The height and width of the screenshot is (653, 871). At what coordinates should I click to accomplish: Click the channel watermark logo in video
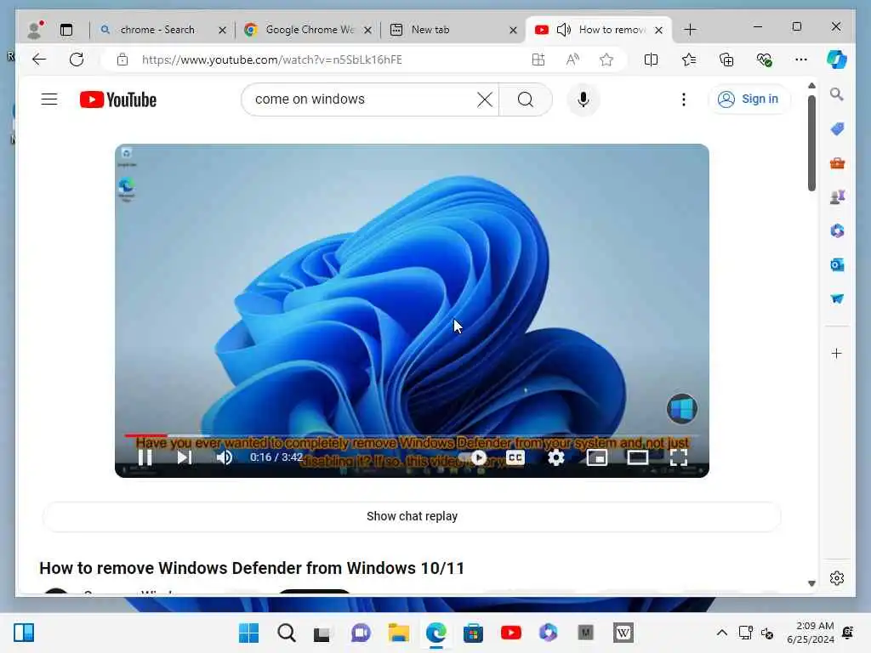pos(681,409)
